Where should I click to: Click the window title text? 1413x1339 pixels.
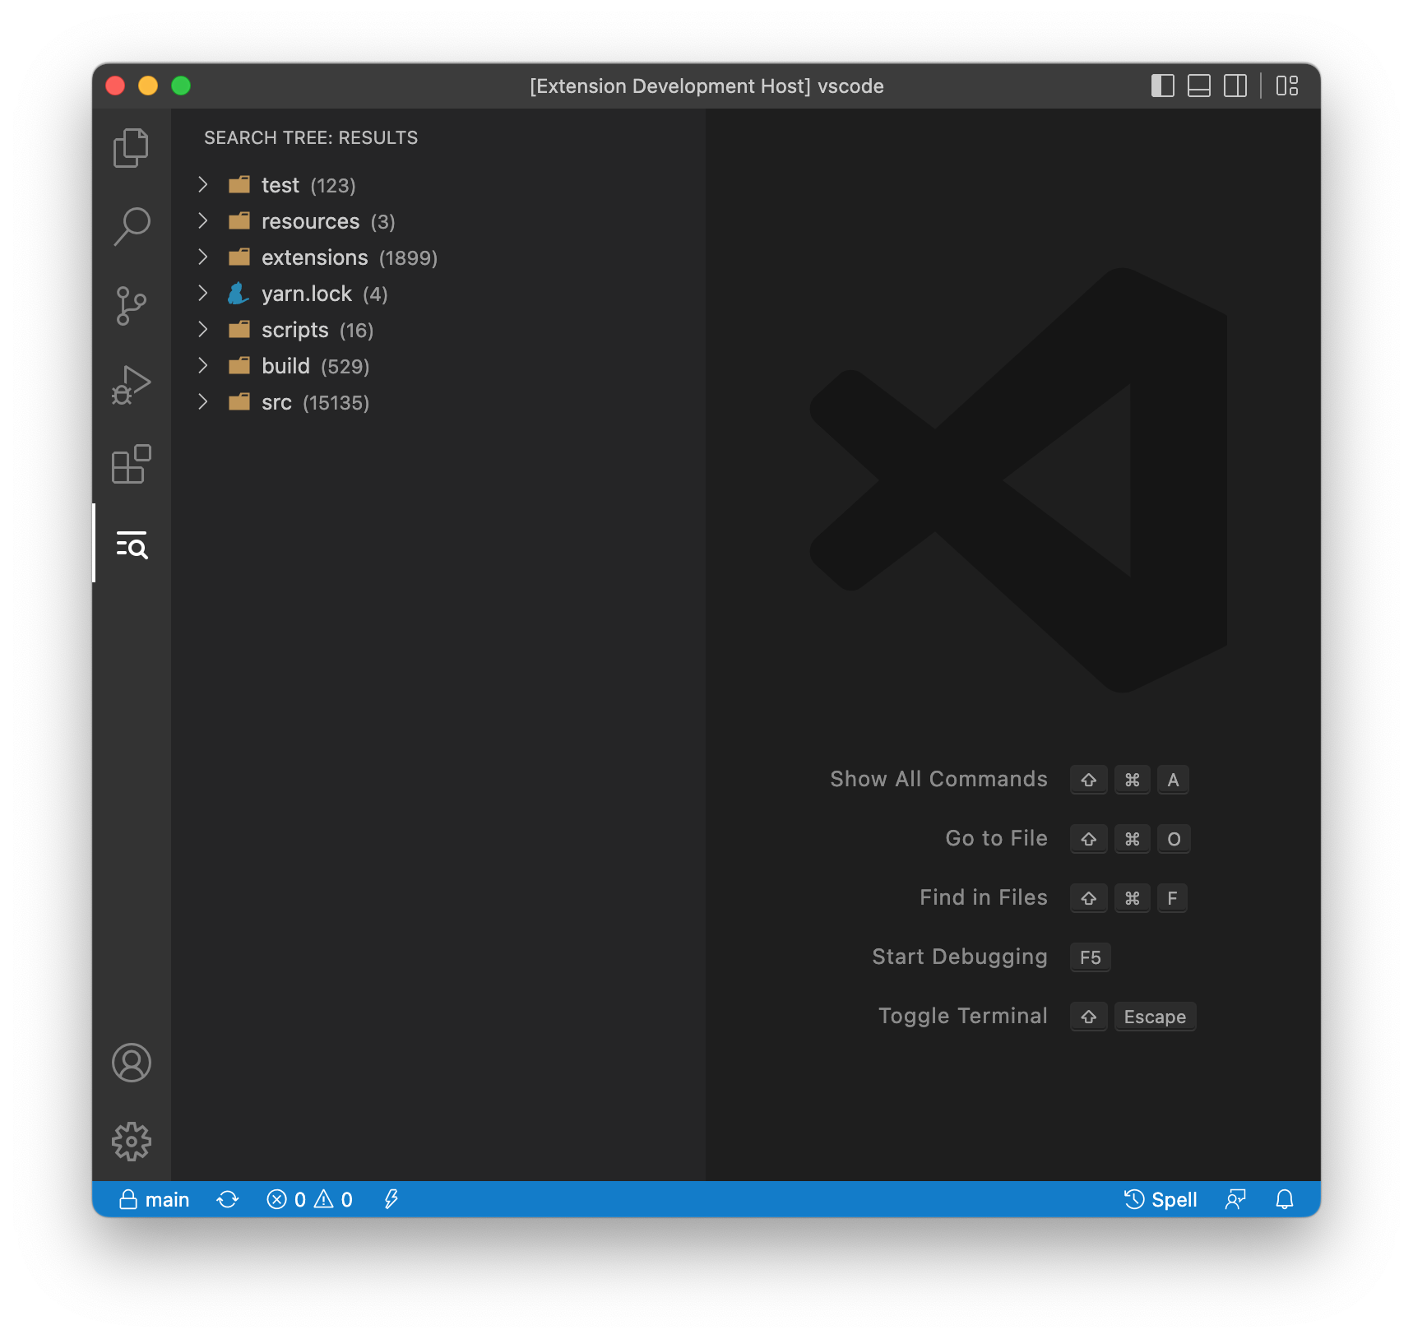click(706, 86)
